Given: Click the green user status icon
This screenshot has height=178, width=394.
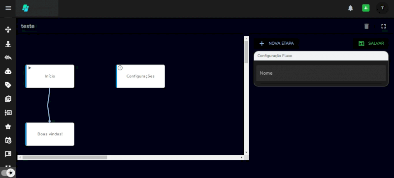Looking at the screenshot, I should 365,8.
